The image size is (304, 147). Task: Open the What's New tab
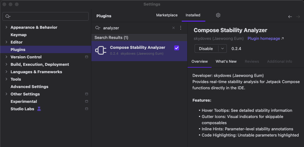(226, 61)
